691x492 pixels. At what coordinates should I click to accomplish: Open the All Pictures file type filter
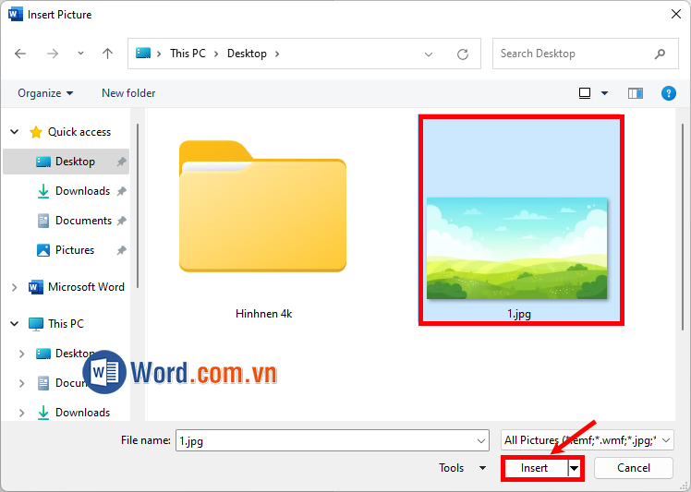click(588, 440)
